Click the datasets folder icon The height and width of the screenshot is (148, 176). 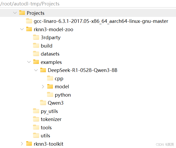[36, 53]
